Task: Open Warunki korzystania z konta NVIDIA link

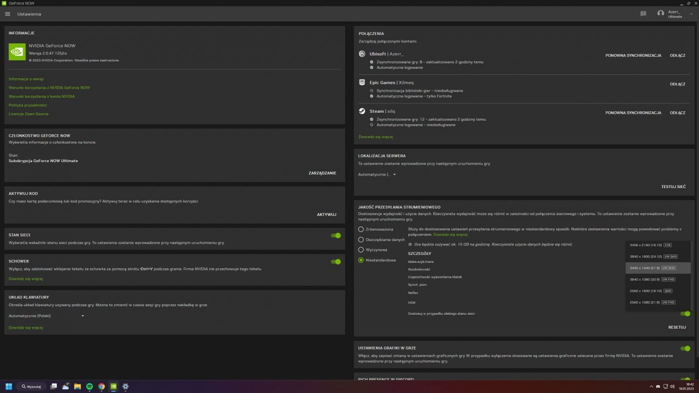Action: (x=42, y=96)
